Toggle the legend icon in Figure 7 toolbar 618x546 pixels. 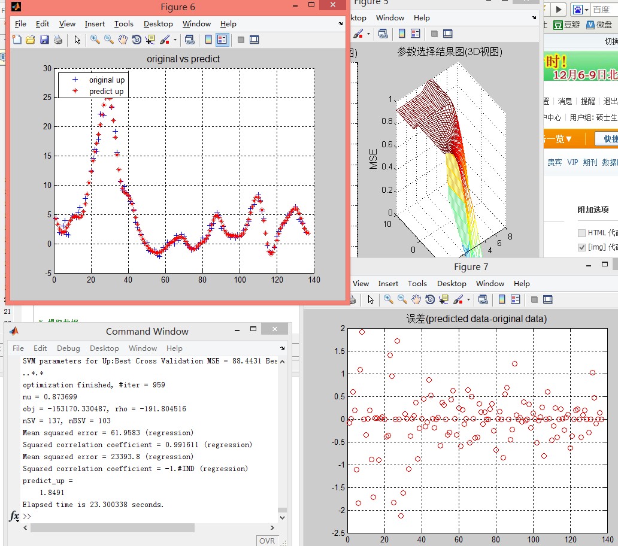pyautogui.click(x=515, y=299)
